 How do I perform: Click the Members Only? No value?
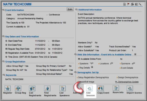96,43
